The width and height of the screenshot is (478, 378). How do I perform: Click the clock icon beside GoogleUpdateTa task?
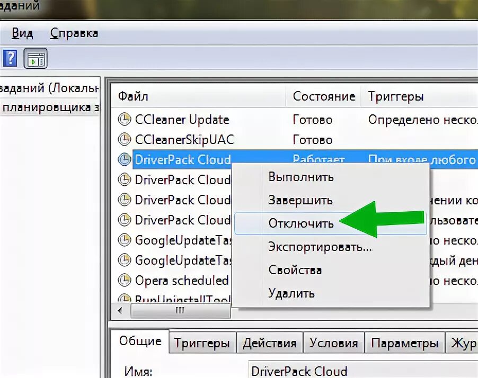click(x=124, y=240)
